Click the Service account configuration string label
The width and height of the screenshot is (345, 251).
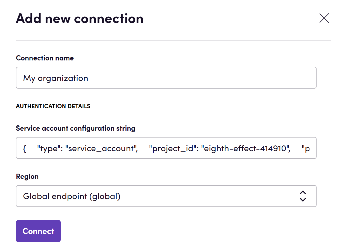[76, 128]
